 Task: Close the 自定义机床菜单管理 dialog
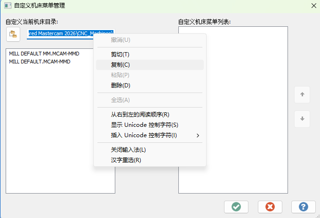point(314,6)
